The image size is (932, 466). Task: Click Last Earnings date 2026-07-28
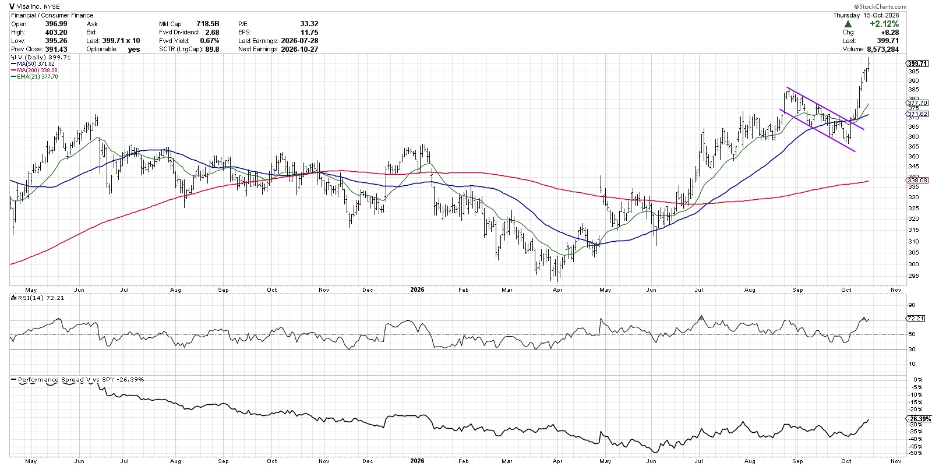point(299,41)
